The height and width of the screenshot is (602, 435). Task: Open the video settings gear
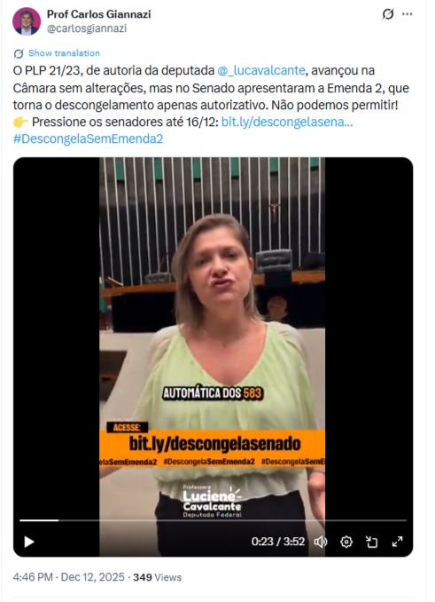click(x=346, y=542)
